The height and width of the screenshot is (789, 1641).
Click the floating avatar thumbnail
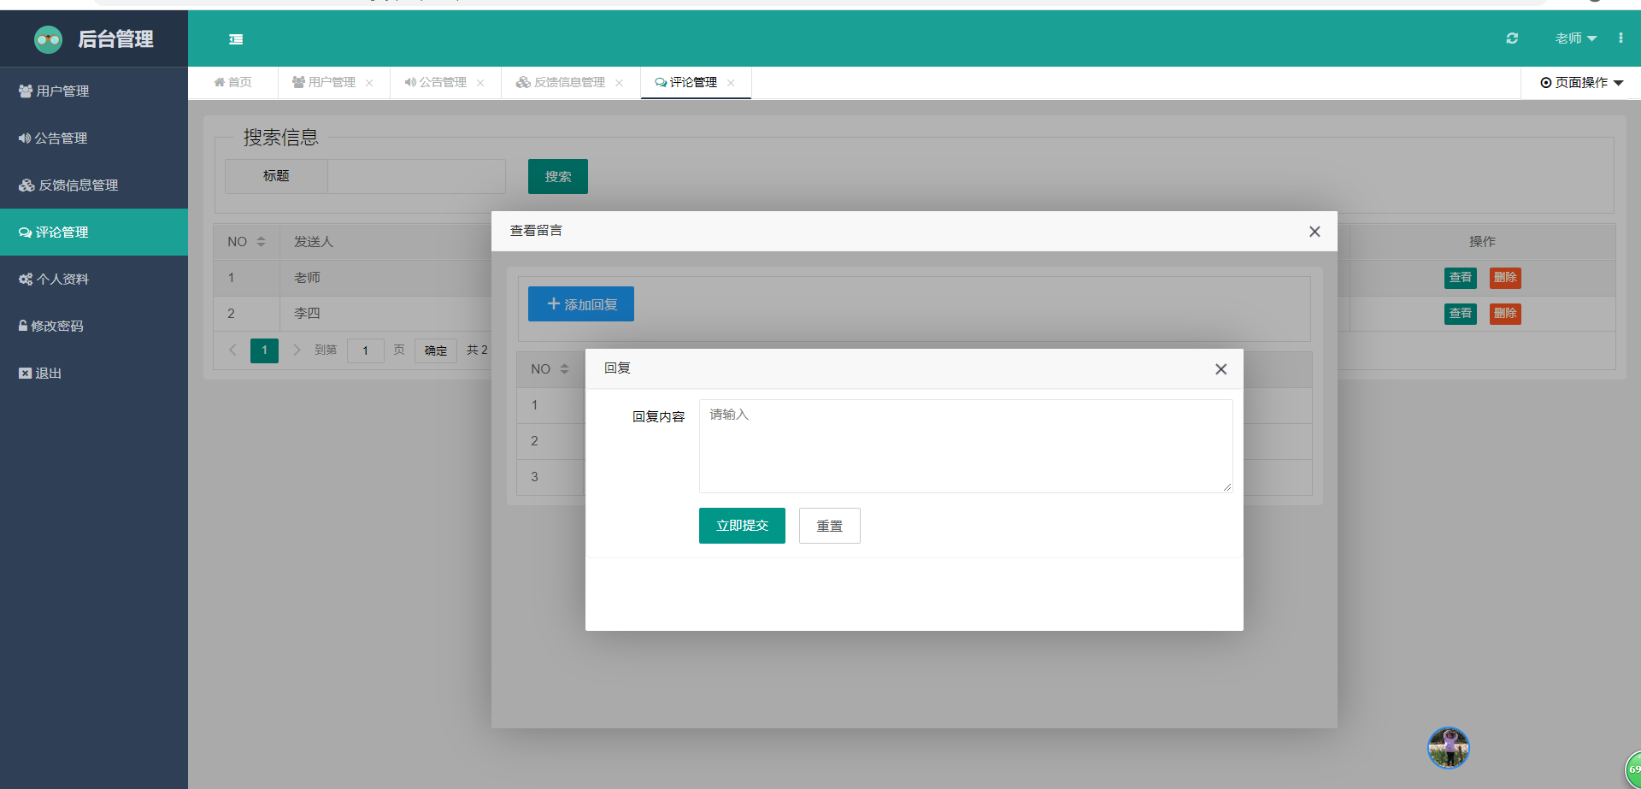(1449, 748)
